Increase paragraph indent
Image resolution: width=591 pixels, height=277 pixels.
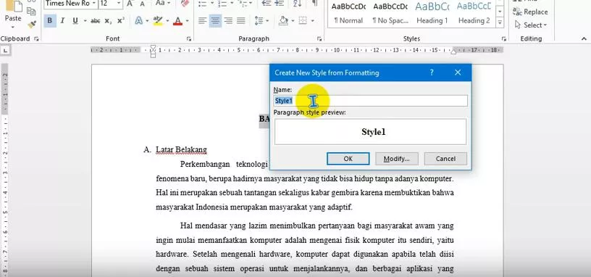(280, 4)
